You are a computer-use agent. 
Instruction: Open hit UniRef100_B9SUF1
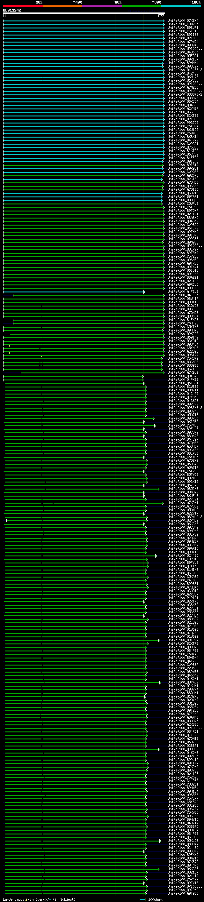click(x=183, y=28)
